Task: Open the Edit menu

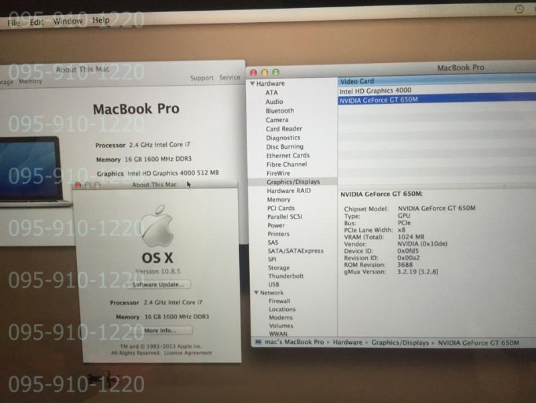Action: pyautogui.click(x=37, y=22)
